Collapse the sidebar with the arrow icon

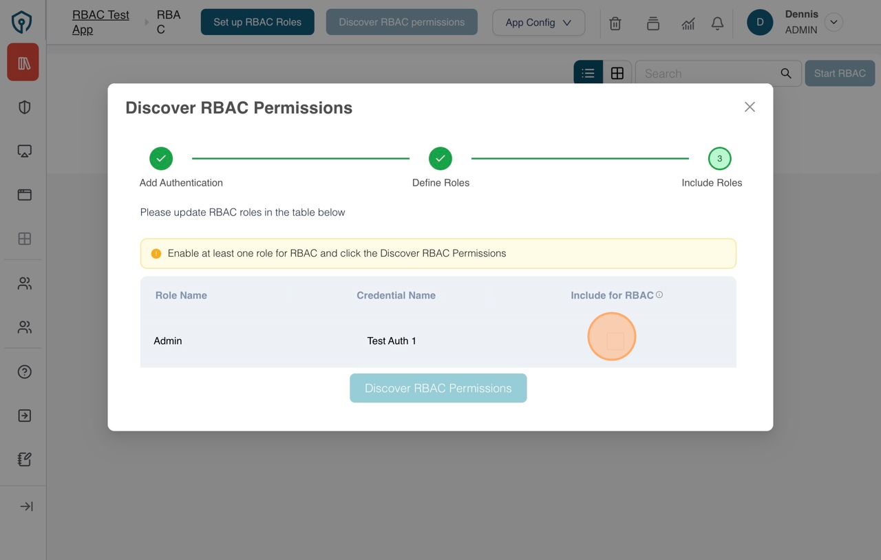click(x=25, y=506)
